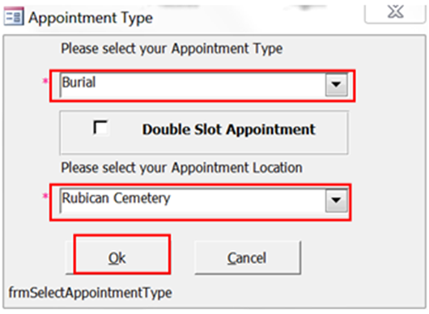
Task: Click the 'Please select your Appointment Location' label
Action: click(181, 168)
